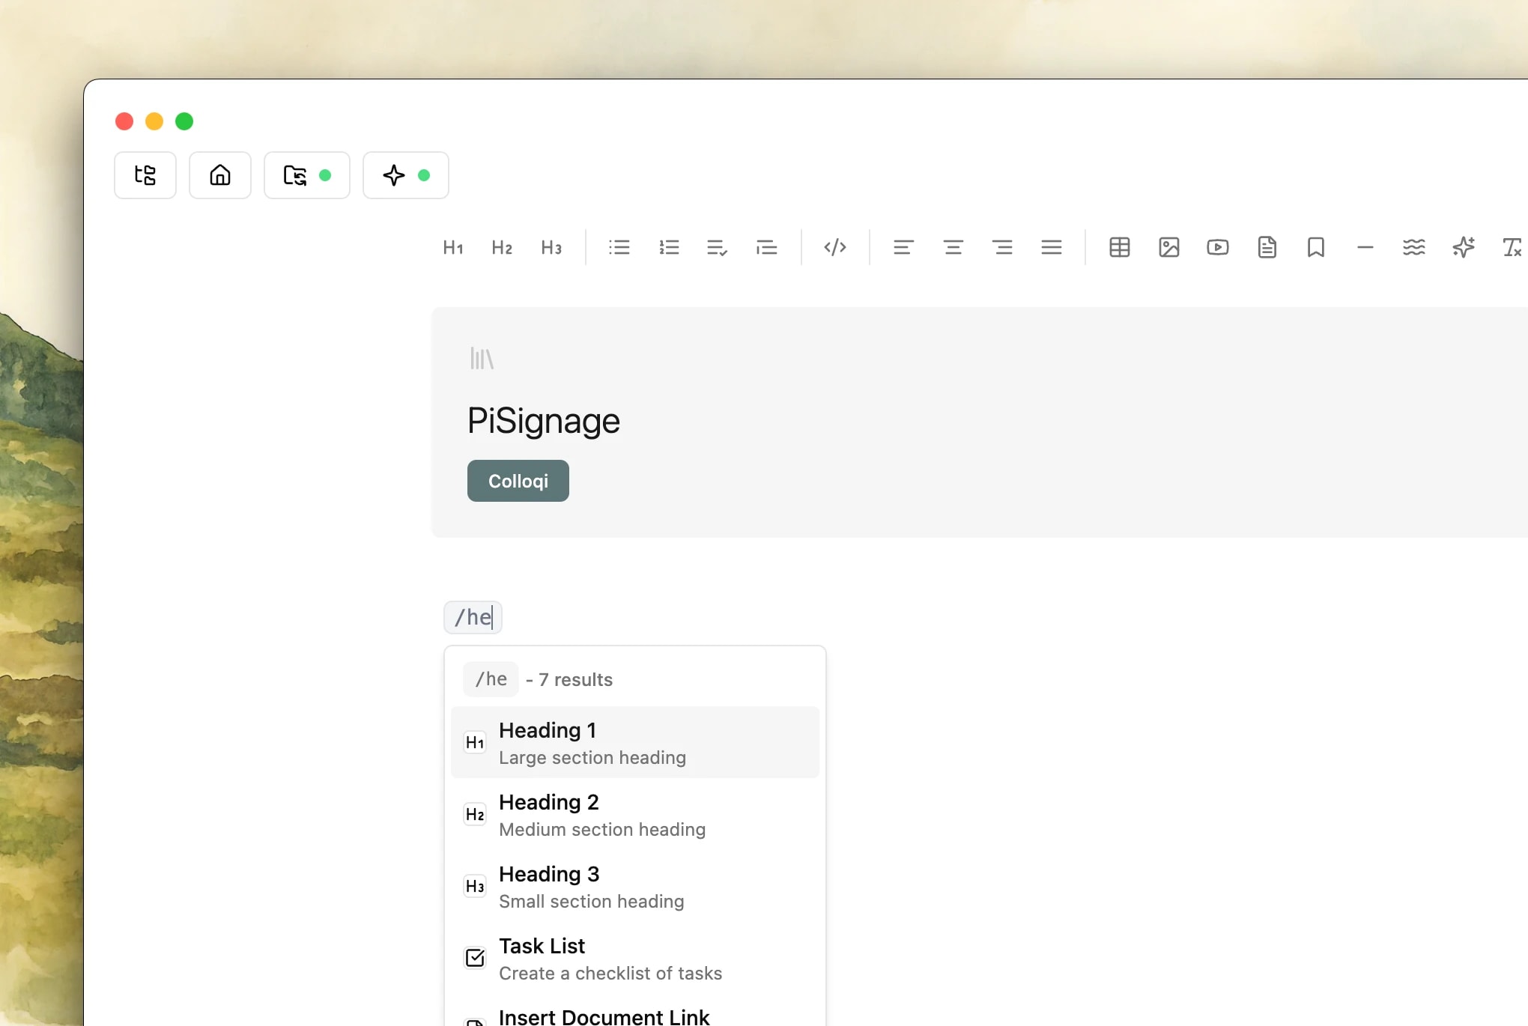Choose Heading 2 from slash menu
Screen dimensions: 1528x1026
[635, 814]
